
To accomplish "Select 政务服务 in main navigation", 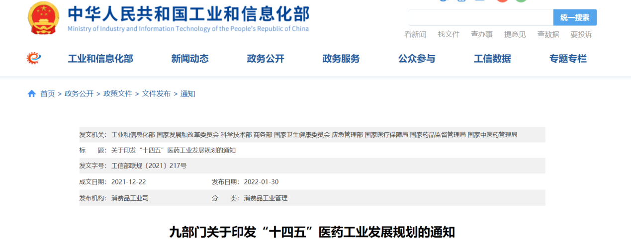I will pos(341,59).
